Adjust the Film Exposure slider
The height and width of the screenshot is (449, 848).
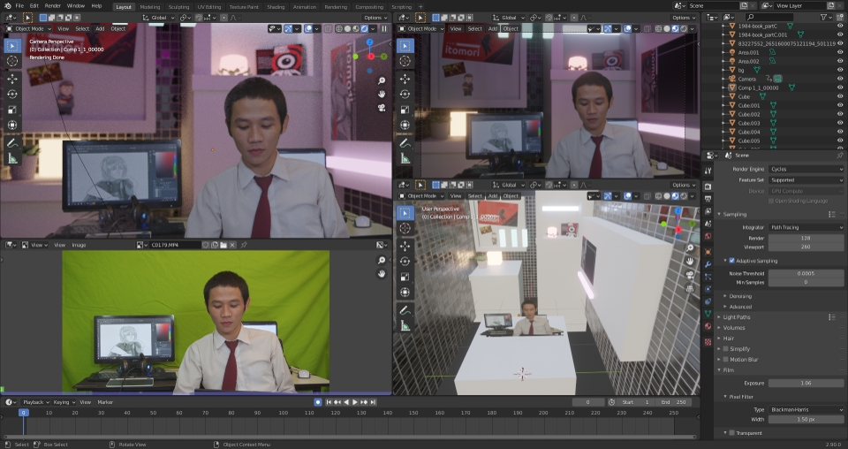point(806,383)
